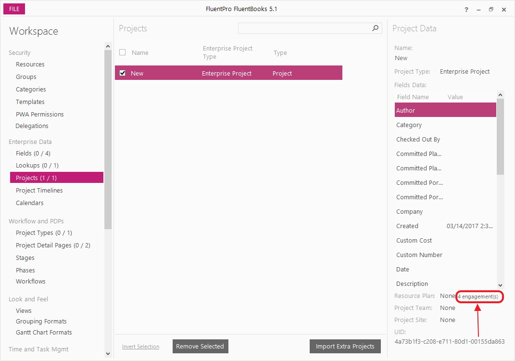Click the workspace sidebar scroll-down arrow
The height and width of the screenshot is (361, 515).
pos(108,354)
